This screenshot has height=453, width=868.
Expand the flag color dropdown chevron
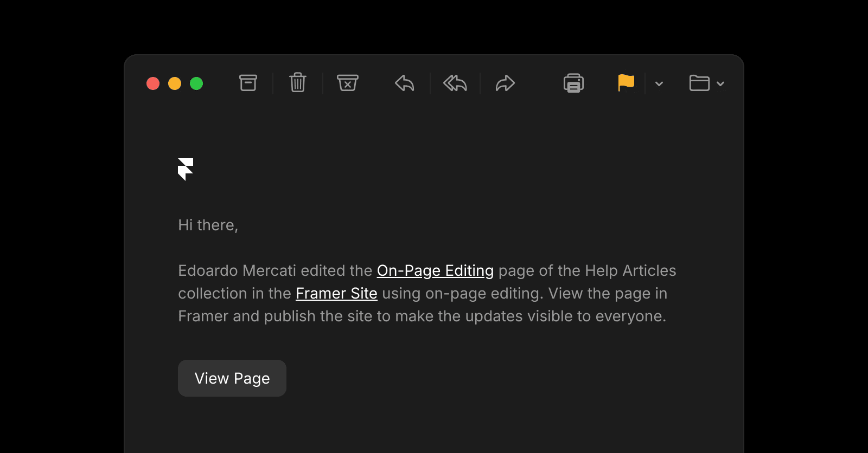tap(659, 84)
